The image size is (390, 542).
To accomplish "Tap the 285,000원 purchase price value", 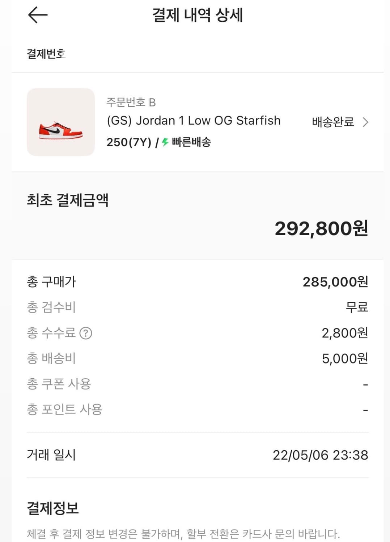I will click(x=335, y=282).
